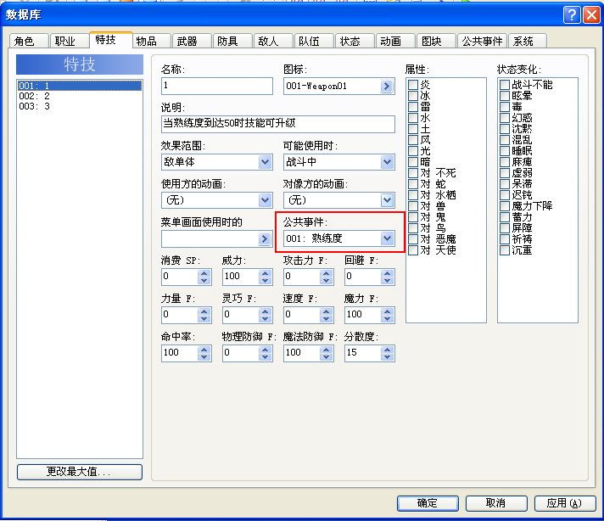Select skill 001: 1 in list
604x521 pixels.
(80, 86)
